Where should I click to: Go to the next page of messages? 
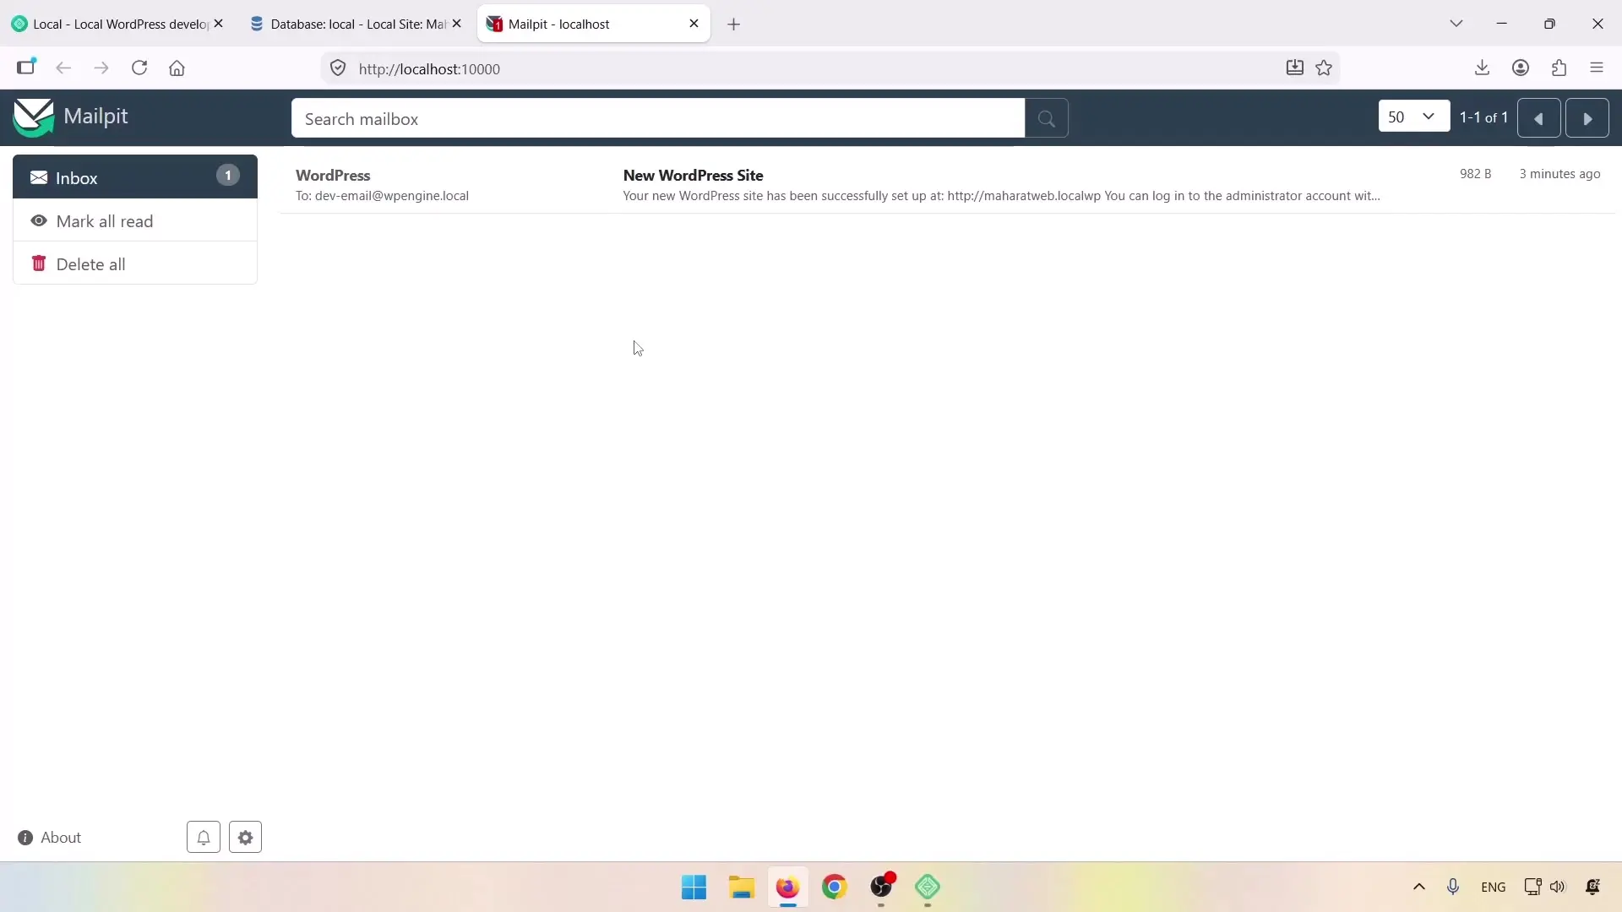tap(1587, 118)
